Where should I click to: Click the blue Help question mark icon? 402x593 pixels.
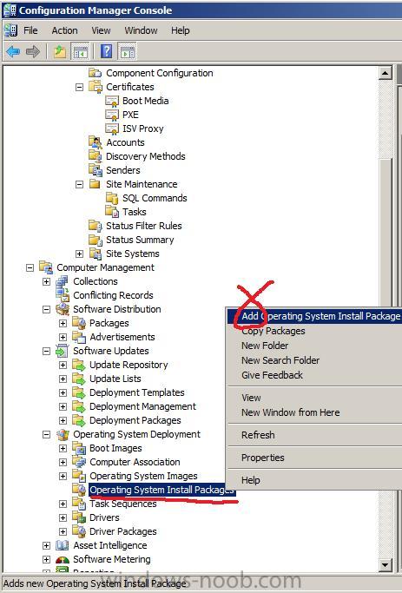(x=107, y=51)
